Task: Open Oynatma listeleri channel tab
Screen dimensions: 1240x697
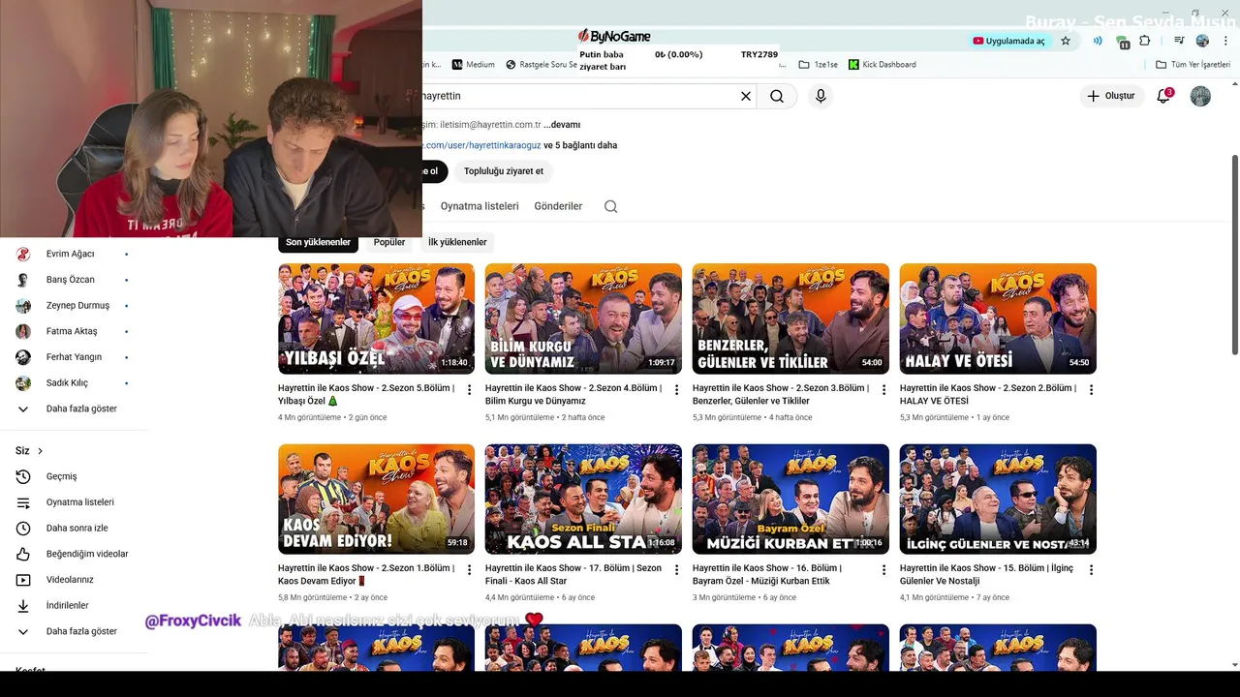Action: [480, 206]
